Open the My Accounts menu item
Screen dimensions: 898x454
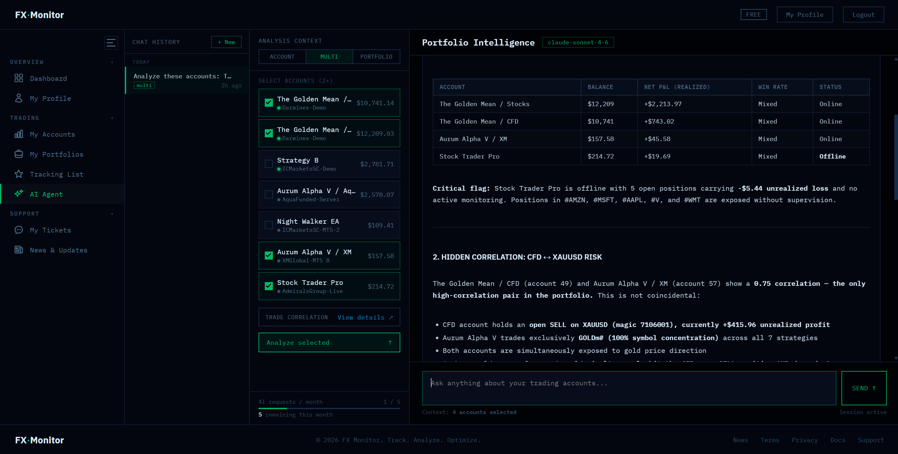(62, 134)
